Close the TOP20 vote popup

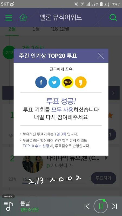pos(101,56)
